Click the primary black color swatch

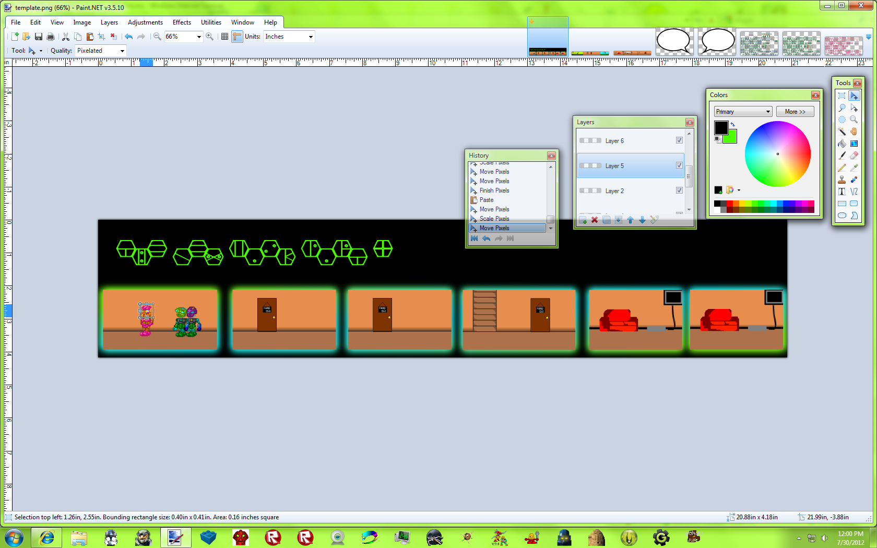point(721,127)
